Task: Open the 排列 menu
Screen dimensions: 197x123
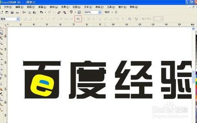Action: pyautogui.click(x=54, y=7)
